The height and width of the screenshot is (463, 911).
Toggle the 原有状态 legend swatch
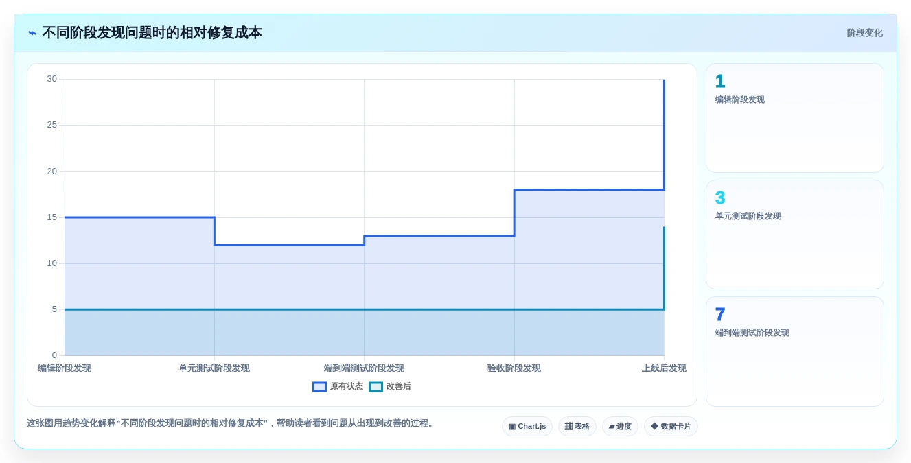coord(320,387)
